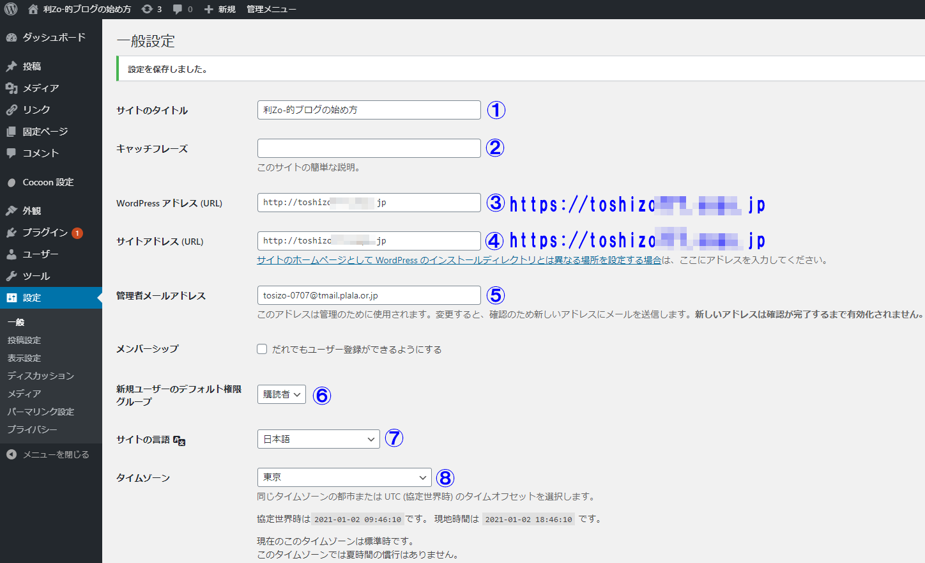925x563 pixels.
Task: Open the updates icon in admin bar
Action: [x=148, y=9]
